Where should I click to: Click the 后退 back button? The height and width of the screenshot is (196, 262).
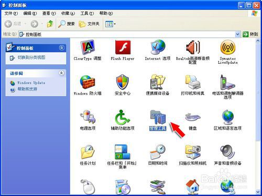click(13, 24)
